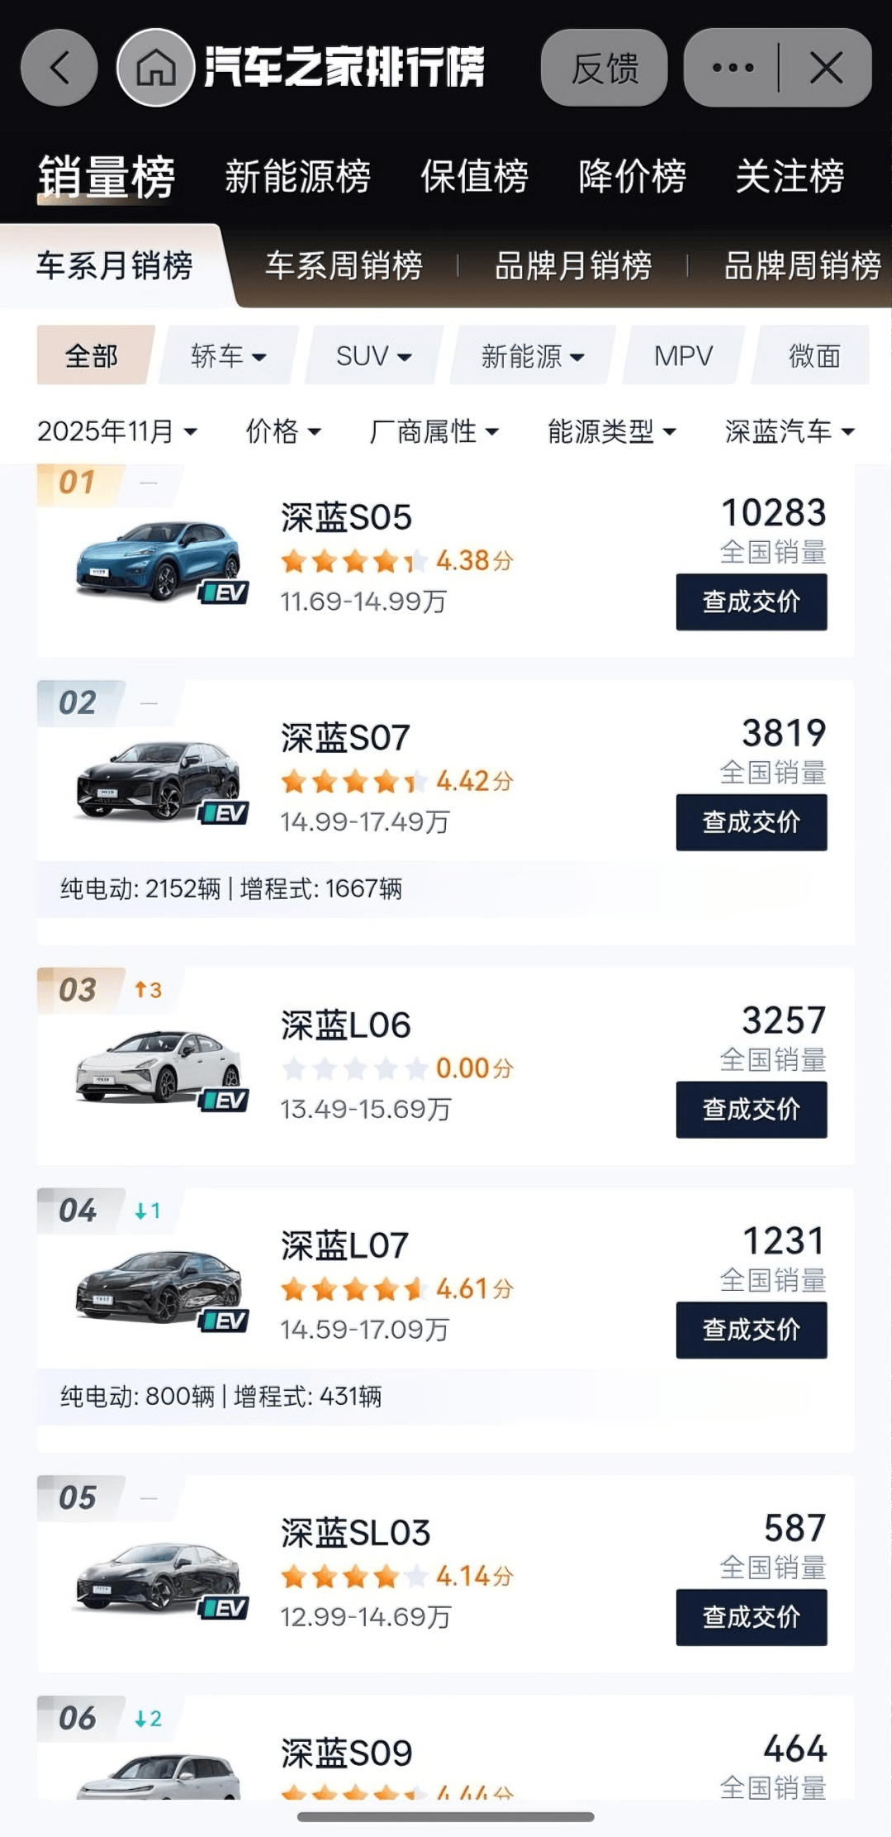892x1837 pixels.
Task: Select the 微面 category filter
Action: [x=814, y=356]
